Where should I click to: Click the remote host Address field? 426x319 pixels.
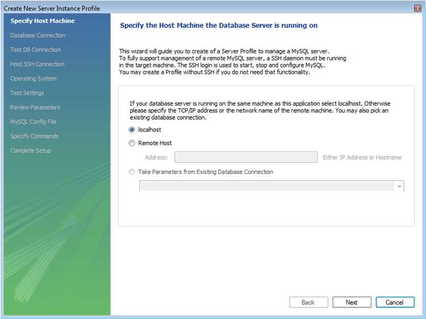[x=246, y=157]
